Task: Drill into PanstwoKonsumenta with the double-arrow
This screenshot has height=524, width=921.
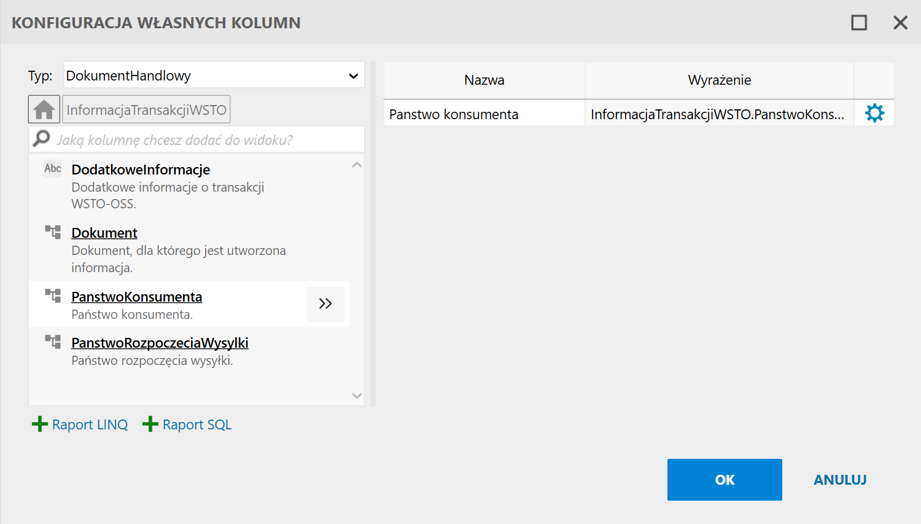Action: (x=325, y=304)
